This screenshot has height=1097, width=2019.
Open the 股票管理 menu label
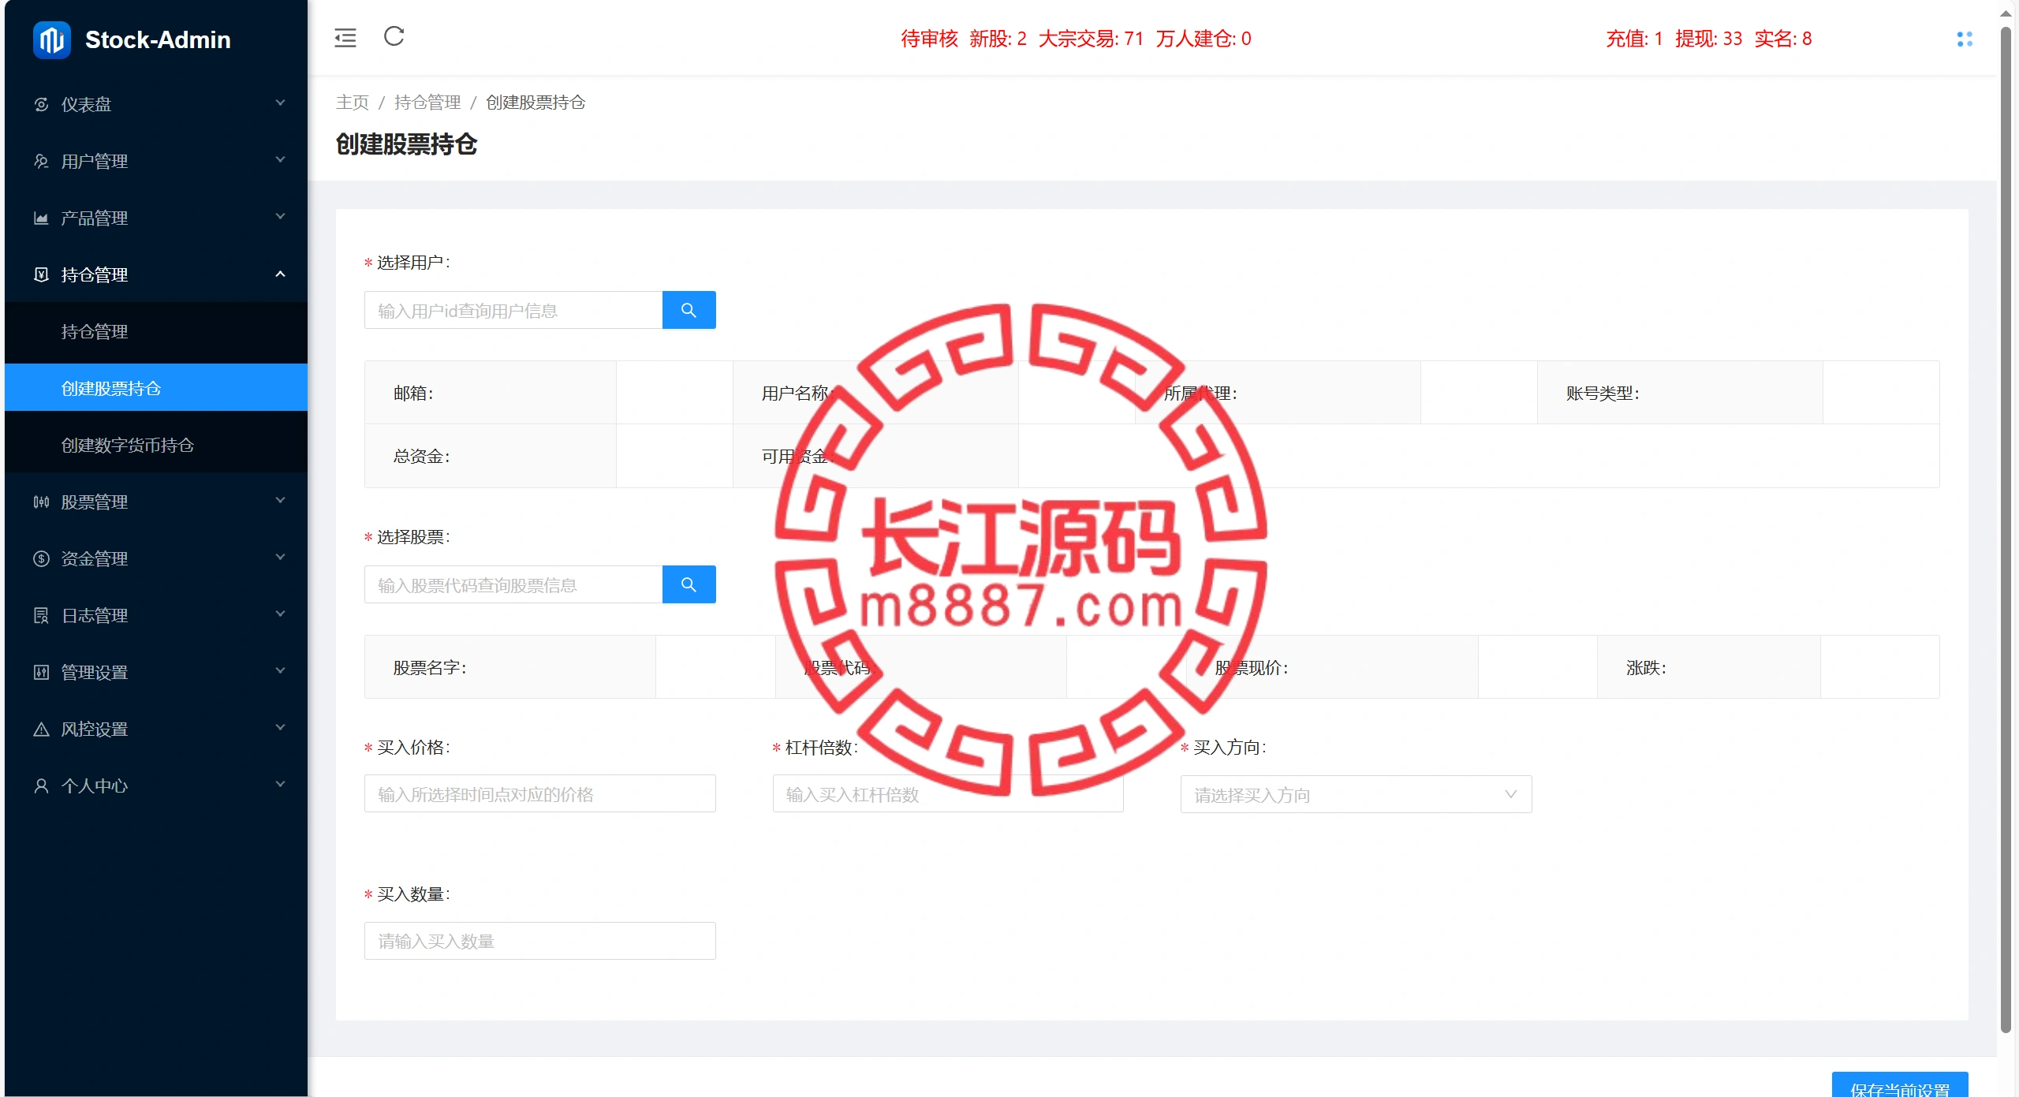(x=95, y=502)
